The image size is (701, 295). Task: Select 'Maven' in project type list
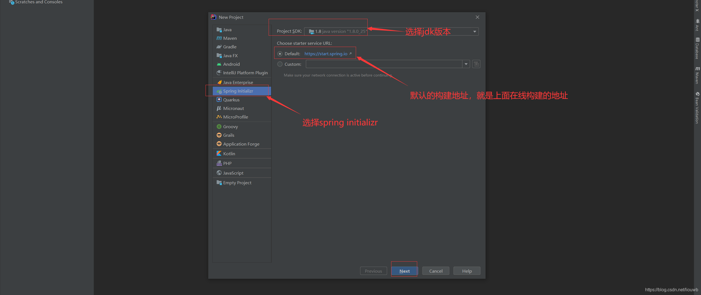pos(242,38)
